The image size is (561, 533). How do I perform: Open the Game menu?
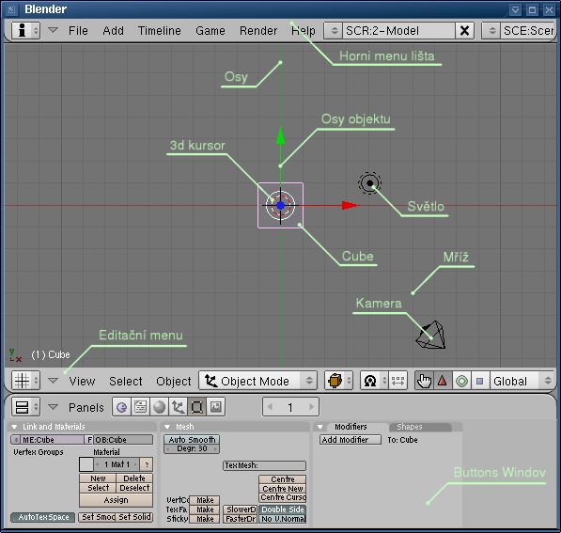210,31
